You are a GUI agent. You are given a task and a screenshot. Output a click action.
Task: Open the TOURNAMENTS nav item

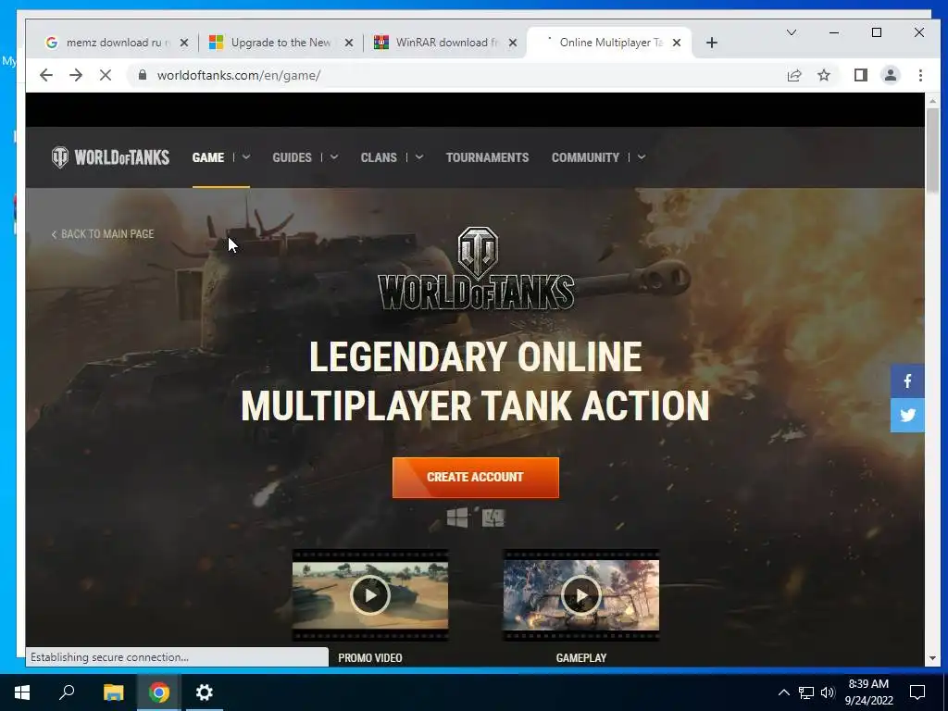[x=487, y=157]
